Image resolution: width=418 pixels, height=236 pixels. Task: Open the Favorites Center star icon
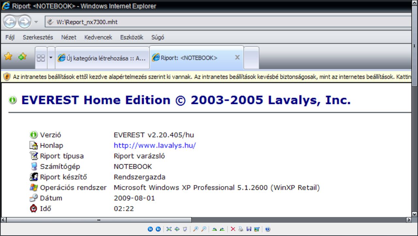click(x=8, y=57)
